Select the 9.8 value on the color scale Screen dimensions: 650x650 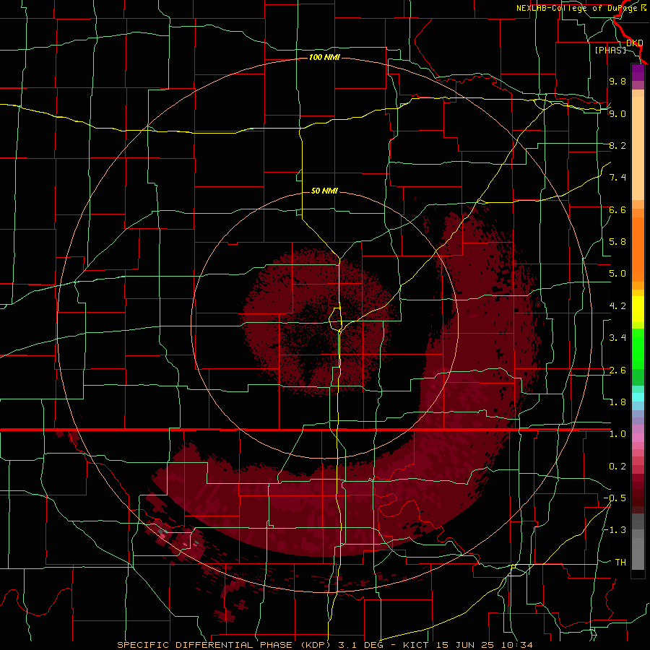617,81
